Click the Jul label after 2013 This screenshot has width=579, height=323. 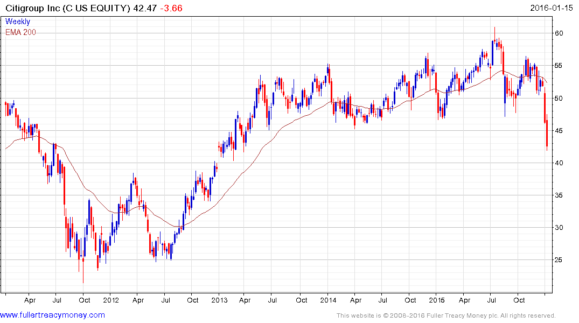273,300
